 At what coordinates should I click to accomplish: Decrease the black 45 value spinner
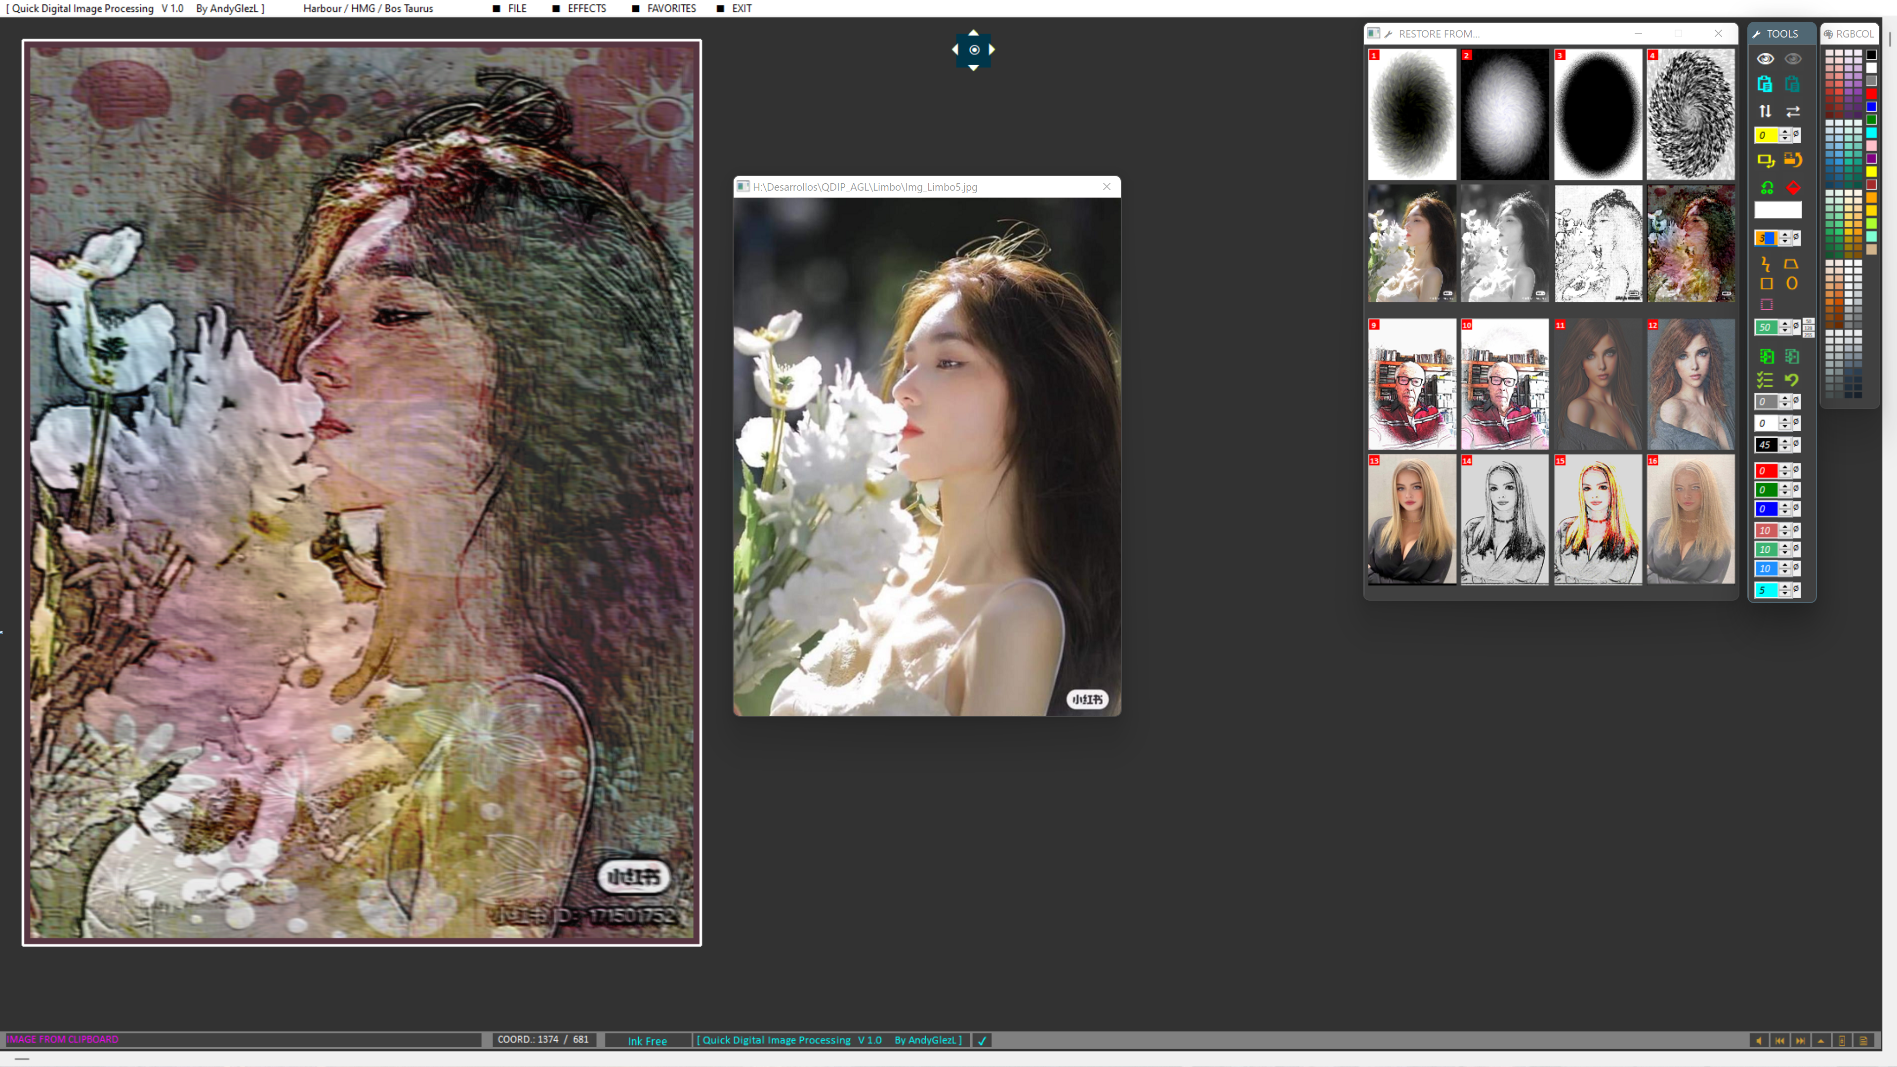tap(1785, 449)
